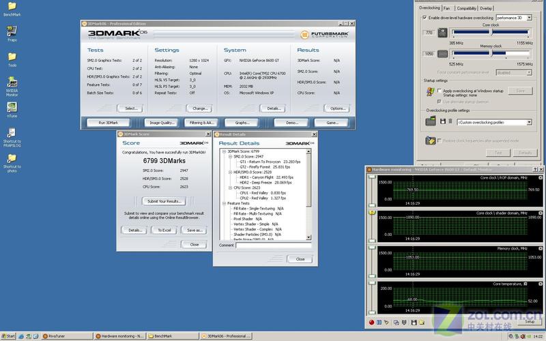Save the overclocking profile with the floppy icon

pos(442,121)
